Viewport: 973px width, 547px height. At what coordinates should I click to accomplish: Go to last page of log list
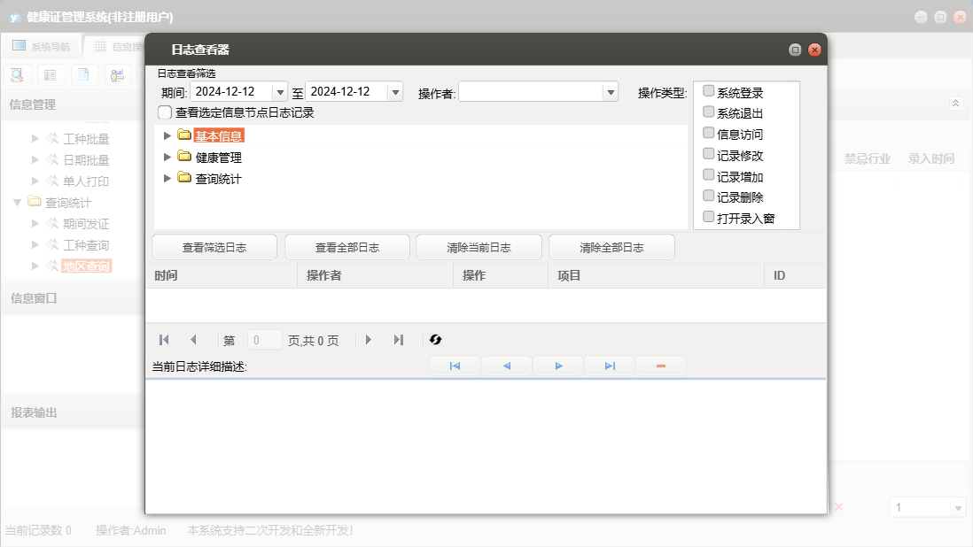coord(399,340)
